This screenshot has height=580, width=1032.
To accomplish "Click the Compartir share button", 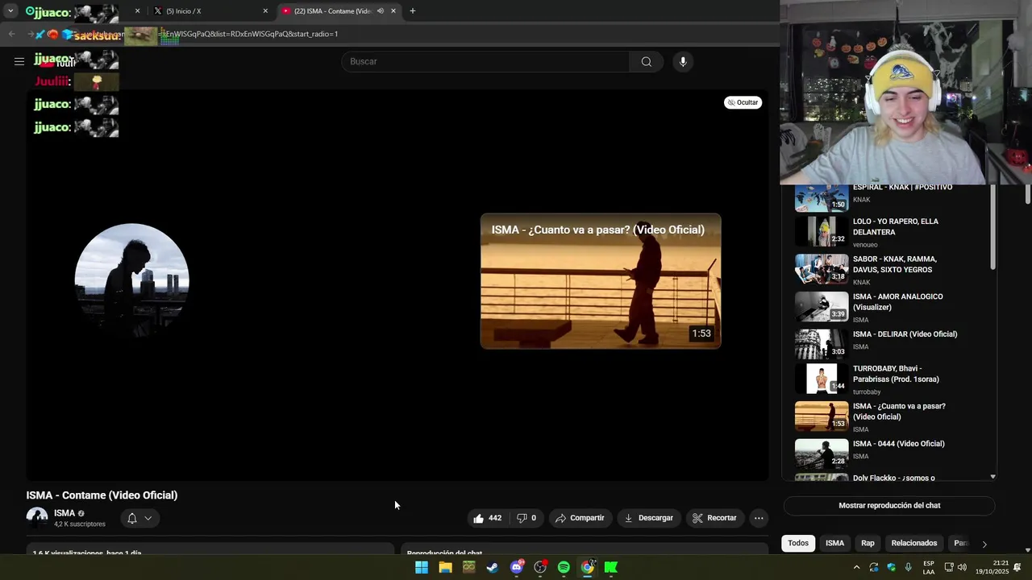I will 580,518.
